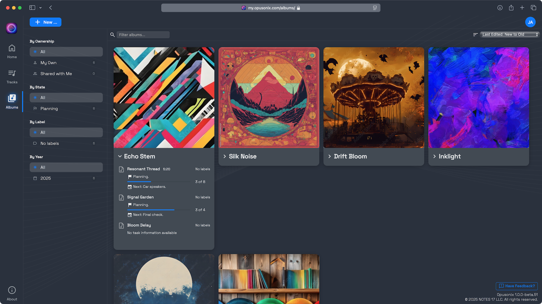Filter by No labels
542x304 pixels.
(66, 143)
